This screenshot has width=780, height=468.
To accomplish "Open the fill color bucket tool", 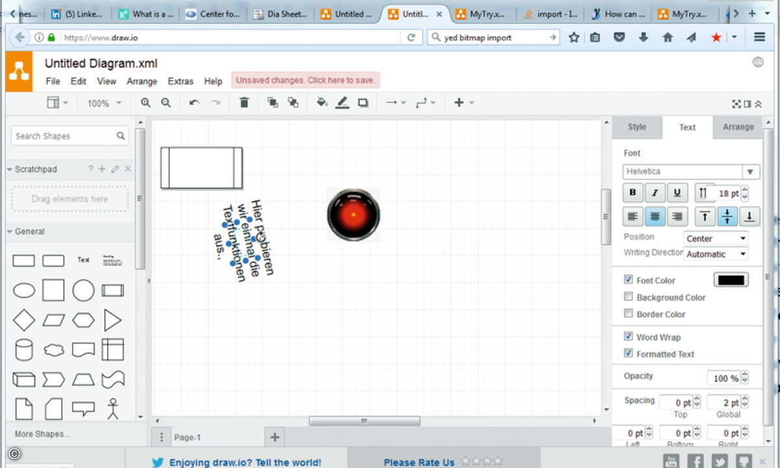I will [322, 103].
